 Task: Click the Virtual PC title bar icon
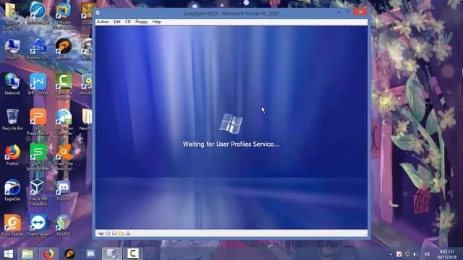coord(98,13)
